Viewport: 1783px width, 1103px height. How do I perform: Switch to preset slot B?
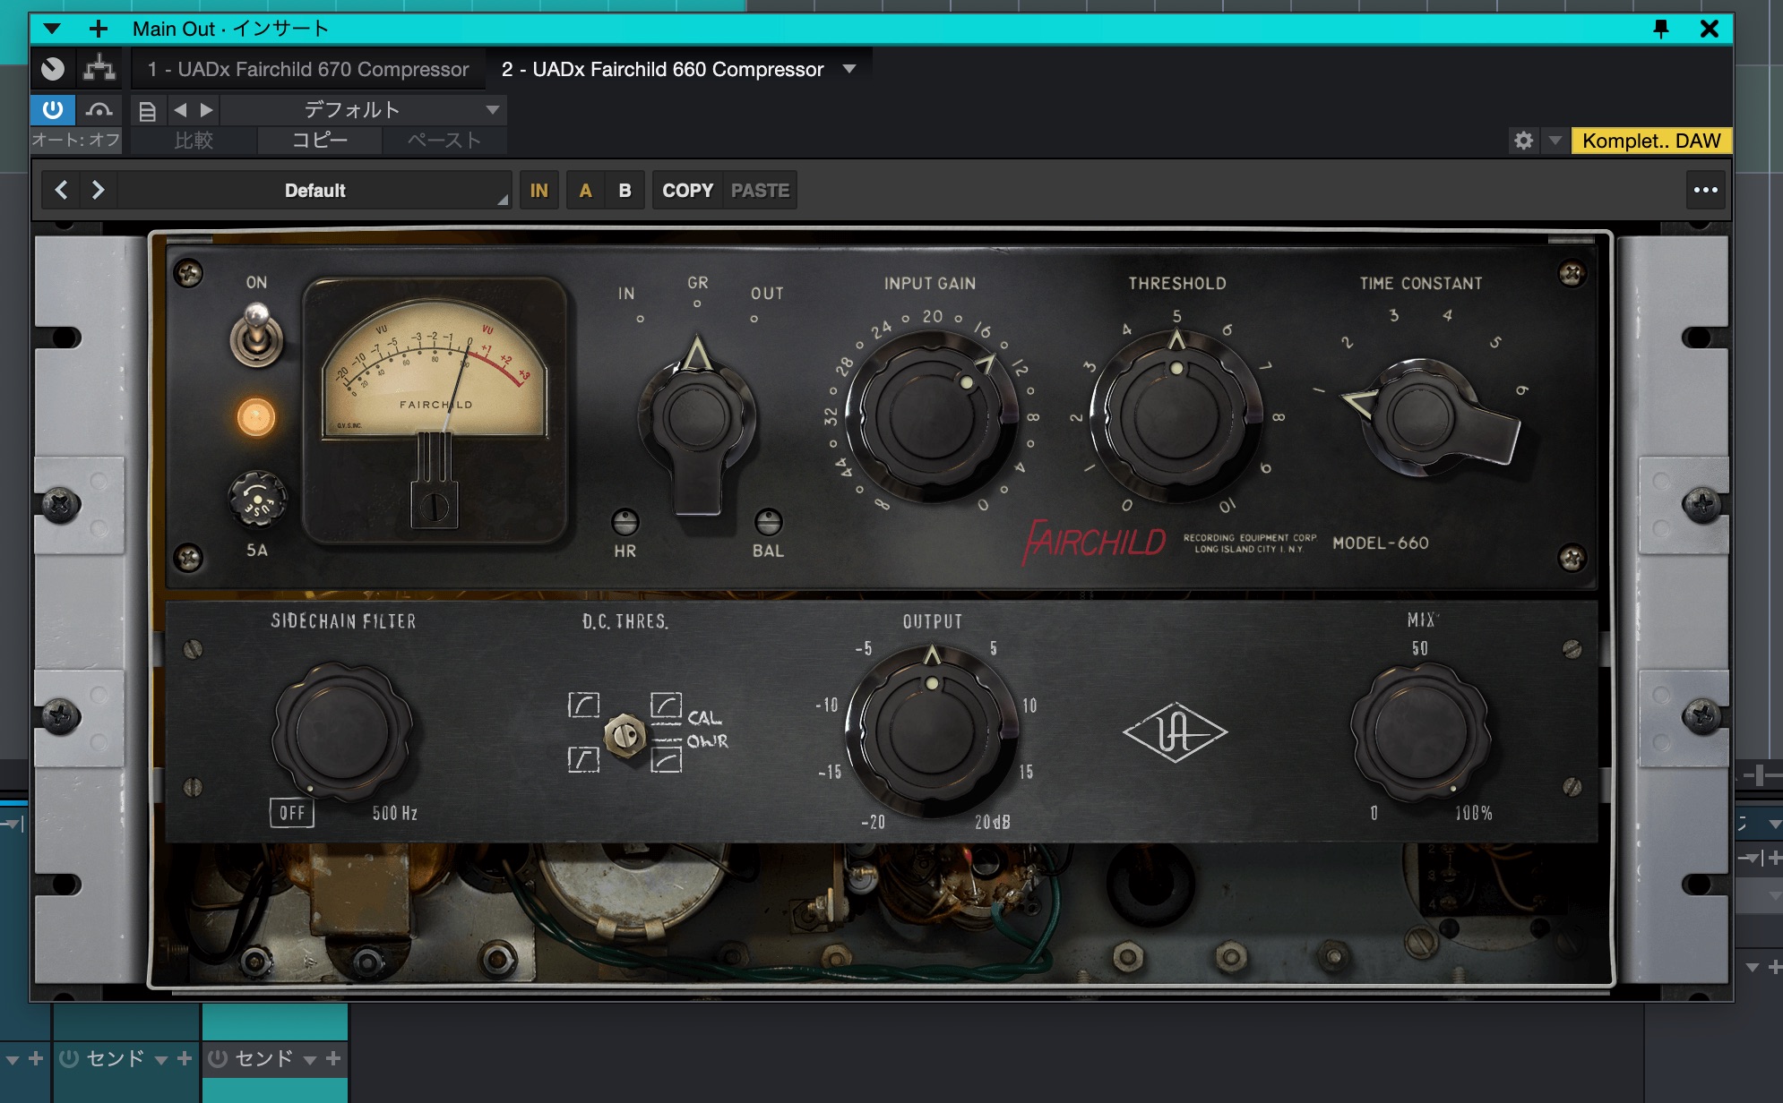(x=624, y=190)
